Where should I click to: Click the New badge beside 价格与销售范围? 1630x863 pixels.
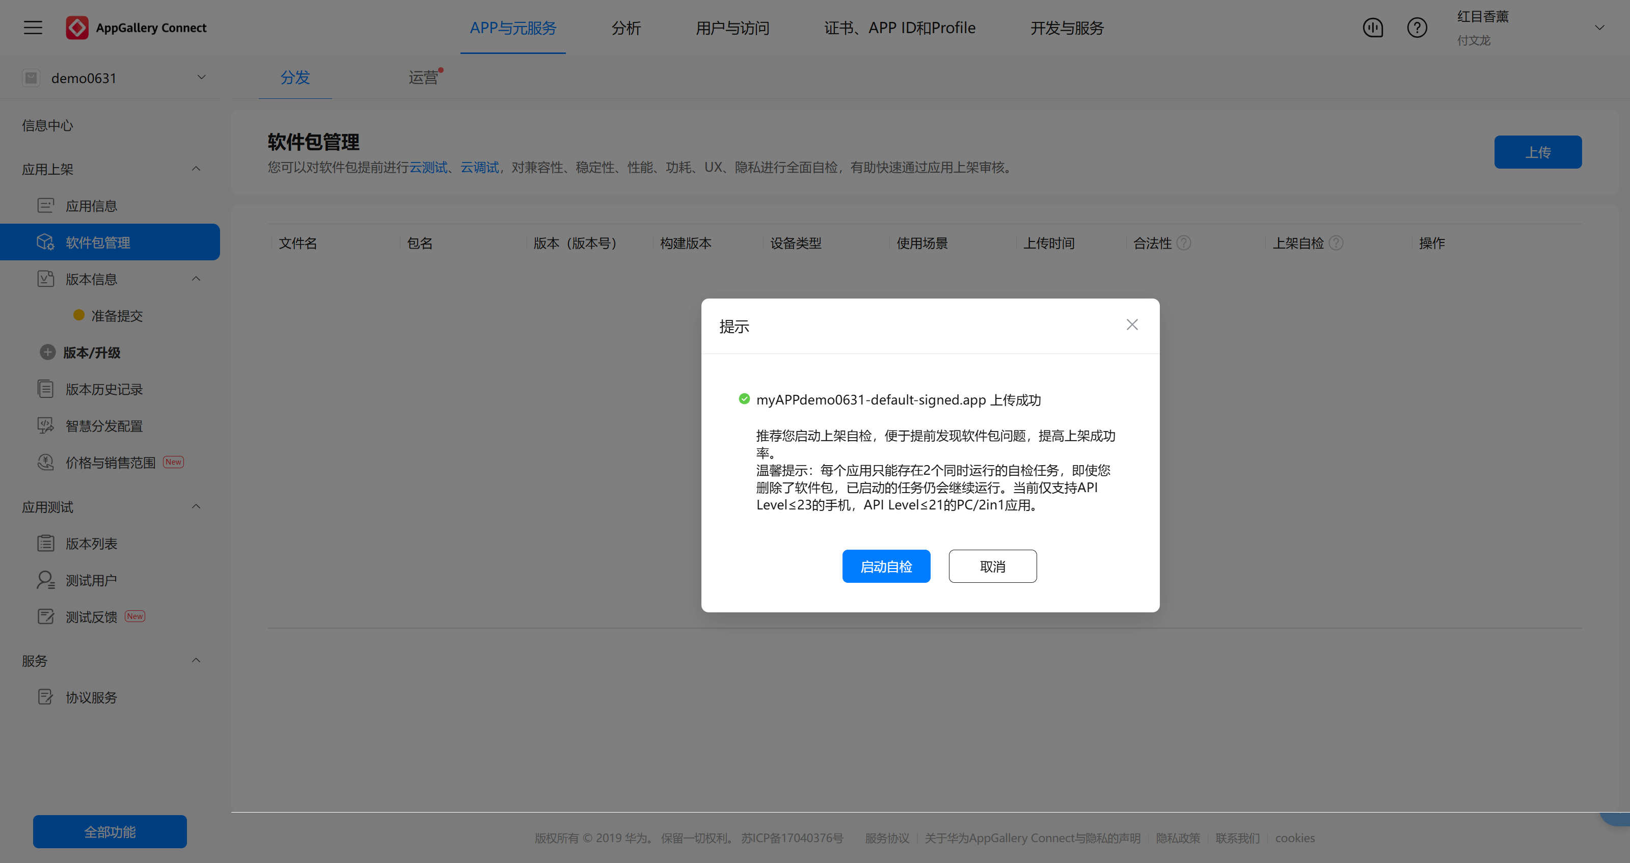tap(173, 462)
